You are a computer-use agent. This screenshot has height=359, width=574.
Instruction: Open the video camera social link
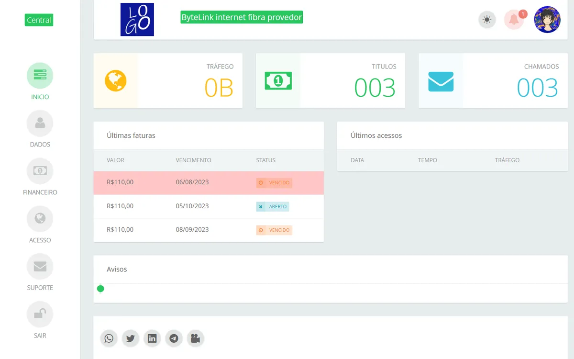pos(196,338)
